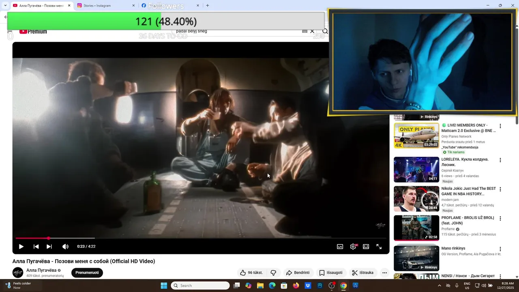
Task: Toggle subtitles in the video player
Action: tap(340, 247)
